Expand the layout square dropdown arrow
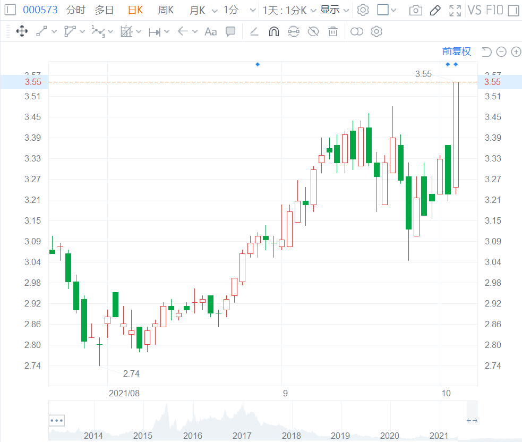The width and height of the screenshot is (522, 442). 393,10
